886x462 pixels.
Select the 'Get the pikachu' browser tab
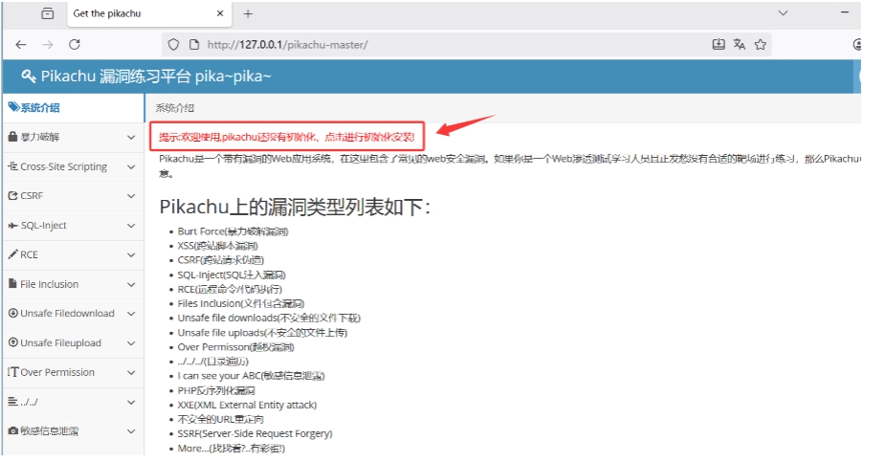click(149, 13)
